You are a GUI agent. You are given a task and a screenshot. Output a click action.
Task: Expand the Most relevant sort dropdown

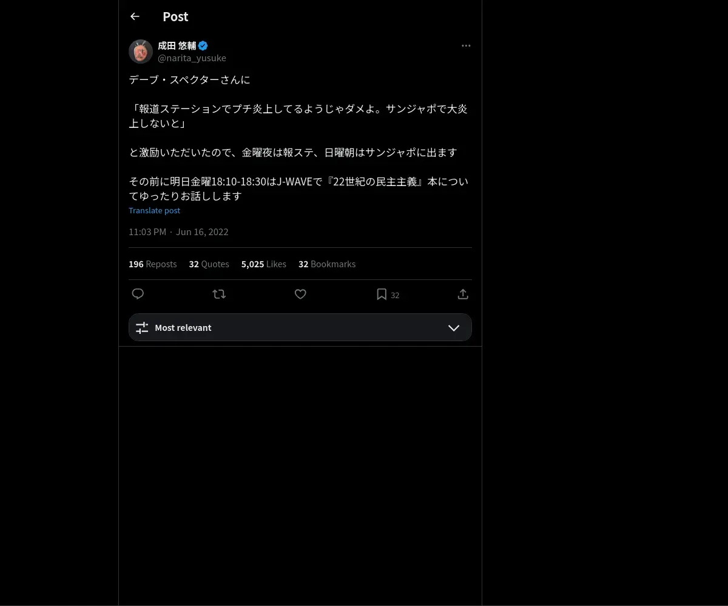pos(300,327)
